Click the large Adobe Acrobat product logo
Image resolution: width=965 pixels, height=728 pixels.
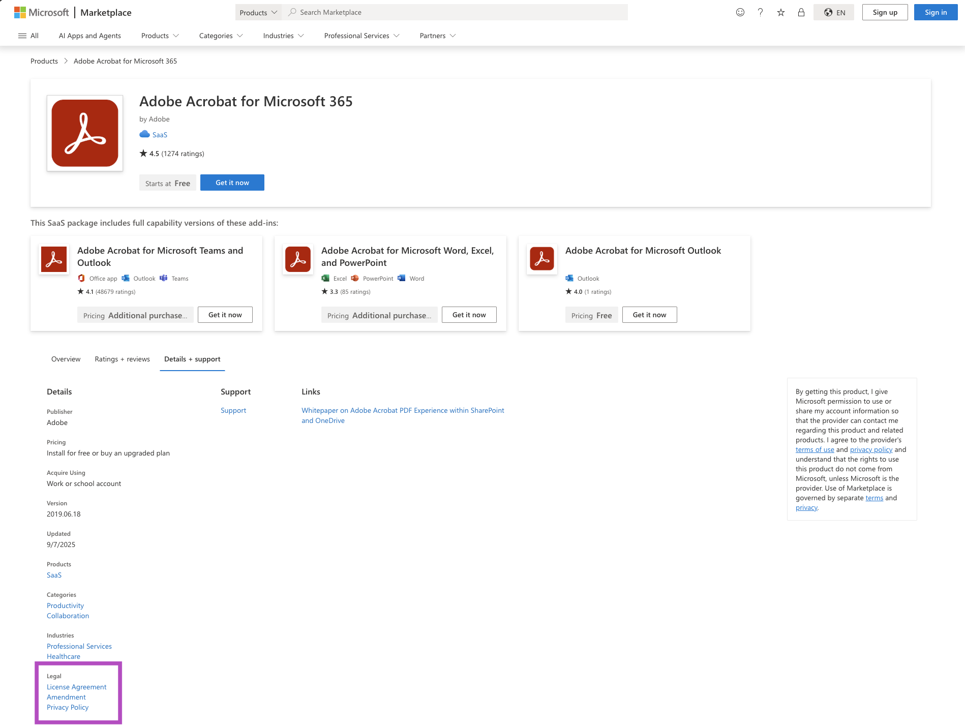(85, 133)
